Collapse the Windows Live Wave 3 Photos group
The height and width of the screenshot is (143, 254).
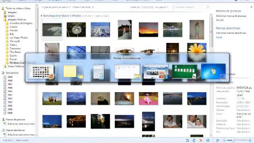click(x=41, y=16)
